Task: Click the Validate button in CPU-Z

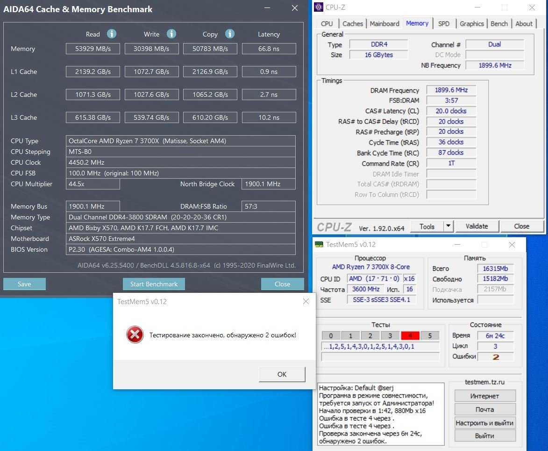Action: [x=477, y=226]
